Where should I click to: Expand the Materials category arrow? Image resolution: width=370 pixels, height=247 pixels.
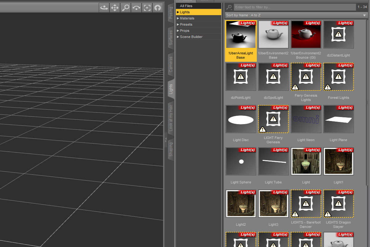pyautogui.click(x=178, y=18)
